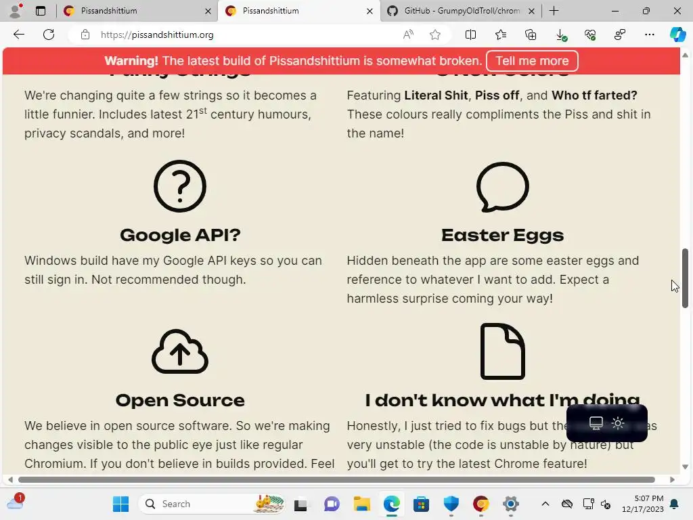693x520 pixels.
Task: Open the OneDrive cloud tray icon
Action: 567,504
